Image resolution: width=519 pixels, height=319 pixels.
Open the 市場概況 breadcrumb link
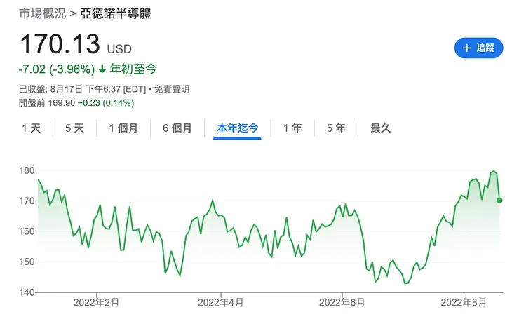tap(43, 13)
